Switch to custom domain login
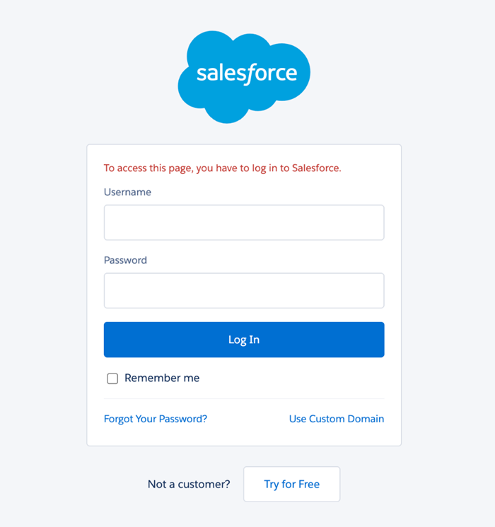This screenshot has width=495, height=527. pyautogui.click(x=337, y=419)
